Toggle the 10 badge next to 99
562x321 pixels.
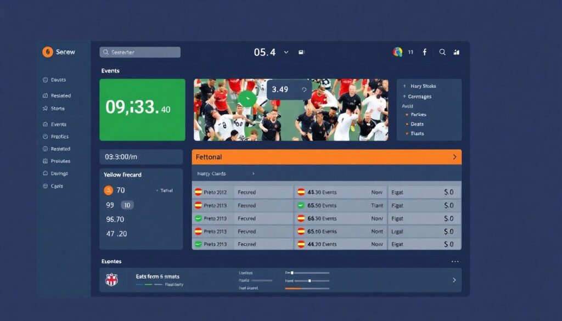click(127, 205)
